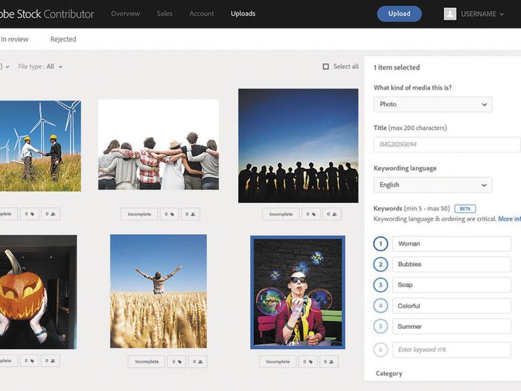This screenshot has width=521, height=391.
Task: Click the Upload button
Action: 399,14
